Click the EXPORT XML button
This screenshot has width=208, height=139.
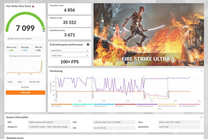[35, 82]
